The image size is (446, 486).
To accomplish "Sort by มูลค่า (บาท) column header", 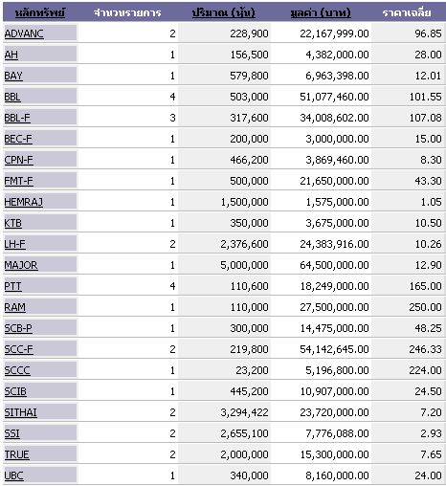I will click(x=321, y=12).
